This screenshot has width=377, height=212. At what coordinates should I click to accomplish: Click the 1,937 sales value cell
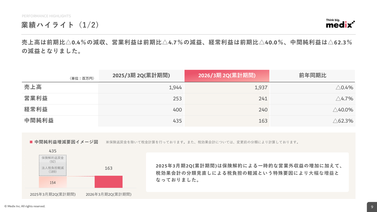262,87
